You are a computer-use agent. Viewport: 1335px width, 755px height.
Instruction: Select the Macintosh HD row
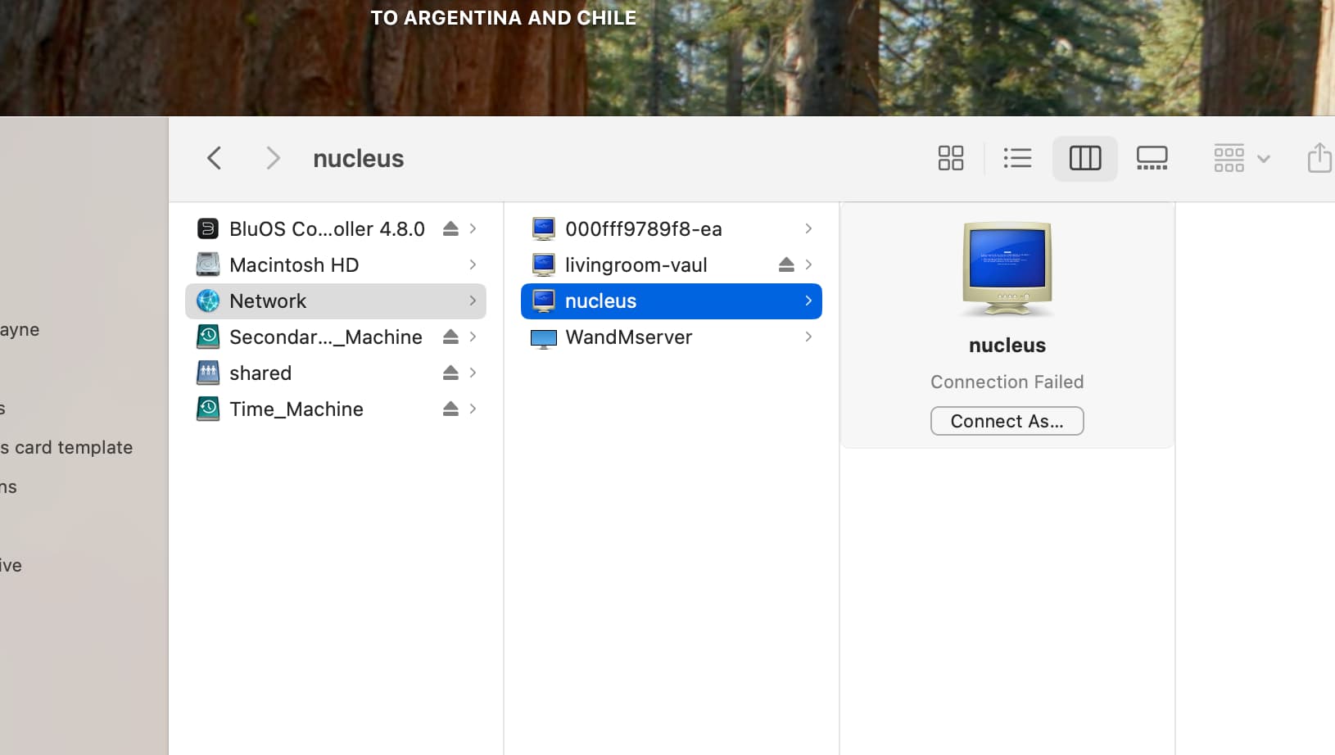(x=336, y=264)
